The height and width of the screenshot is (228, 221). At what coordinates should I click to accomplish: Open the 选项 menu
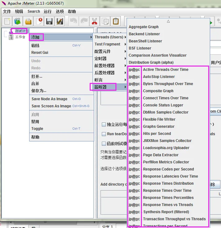click(x=60, y=11)
